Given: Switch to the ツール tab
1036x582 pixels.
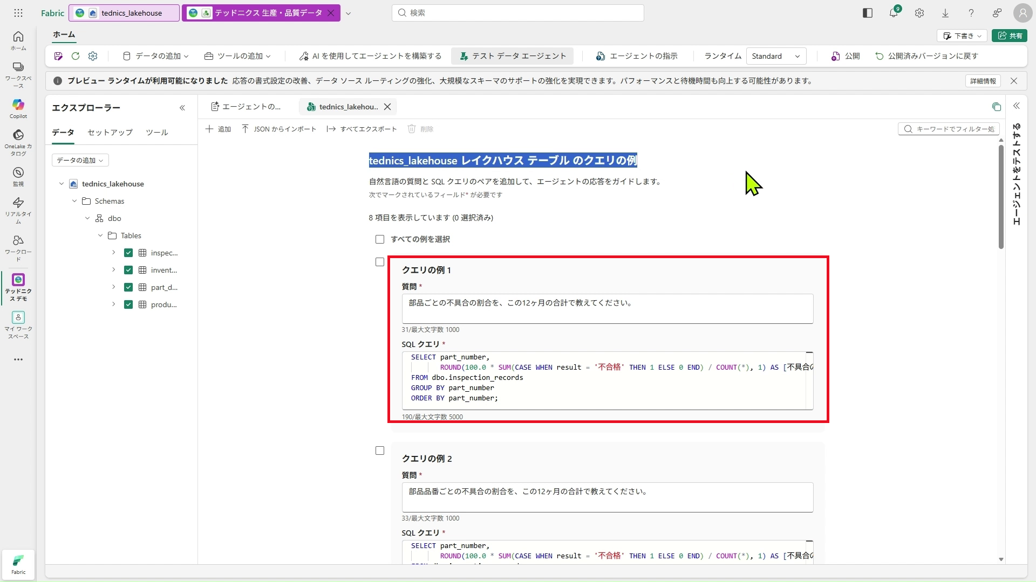Looking at the screenshot, I should click(157, 133).
